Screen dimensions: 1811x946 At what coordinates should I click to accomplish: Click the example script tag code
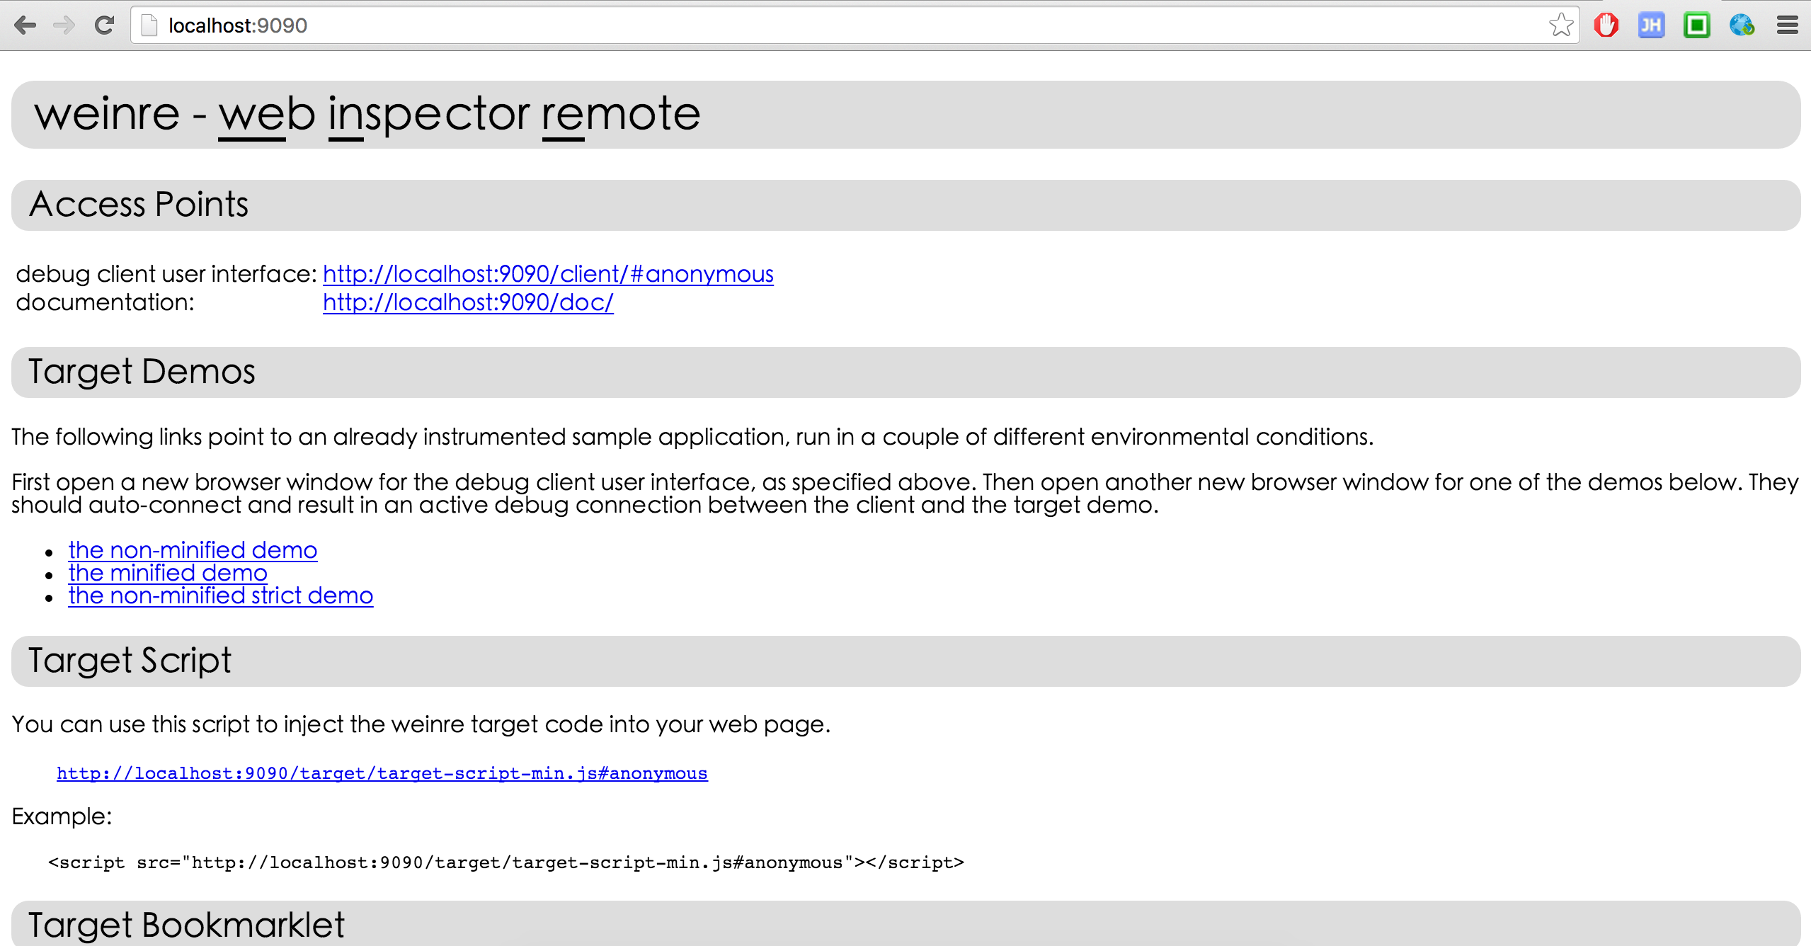505,862
